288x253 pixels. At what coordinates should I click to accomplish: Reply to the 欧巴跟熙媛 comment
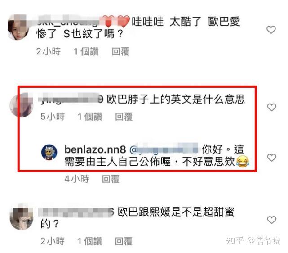pos(124,241)
